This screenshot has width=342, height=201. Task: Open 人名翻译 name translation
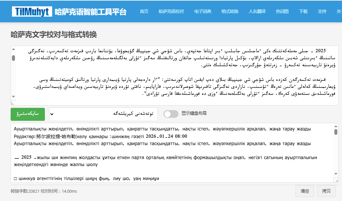pyautogui.click(x=257, y=11)
